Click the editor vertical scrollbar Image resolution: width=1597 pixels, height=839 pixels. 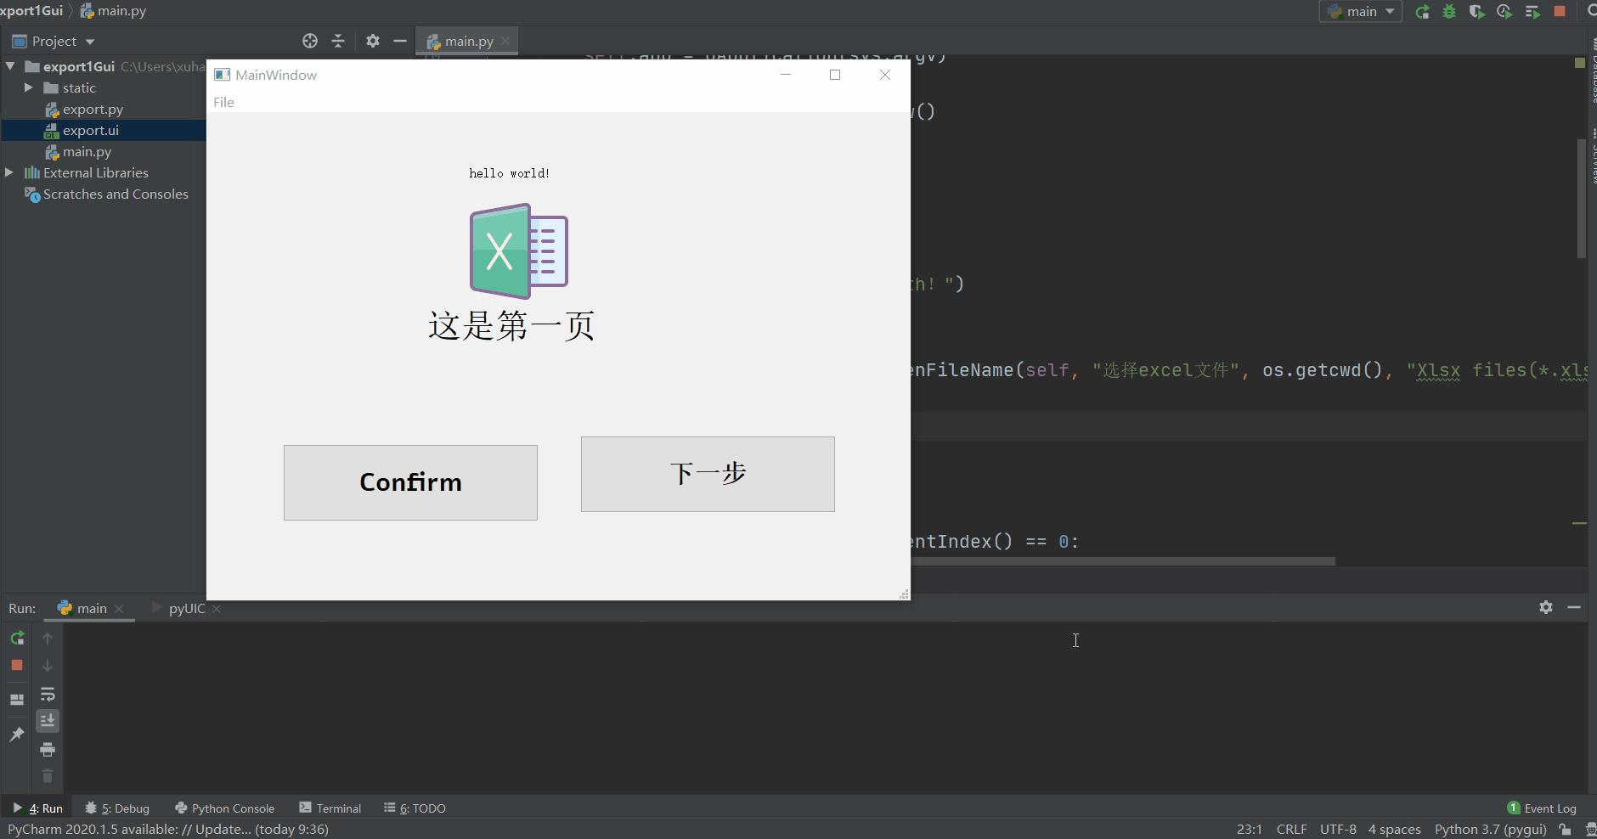coord(1582,200)
